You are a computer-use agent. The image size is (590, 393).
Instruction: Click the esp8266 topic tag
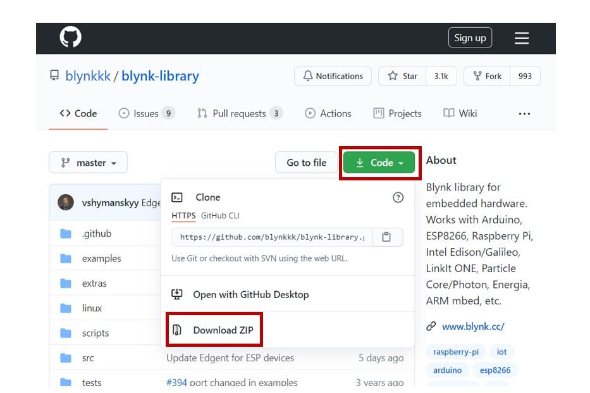[495, 370]
